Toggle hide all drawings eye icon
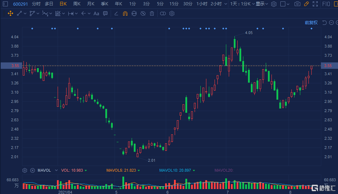The width and height of the screenshot is (338, 194). pos(143,13)
